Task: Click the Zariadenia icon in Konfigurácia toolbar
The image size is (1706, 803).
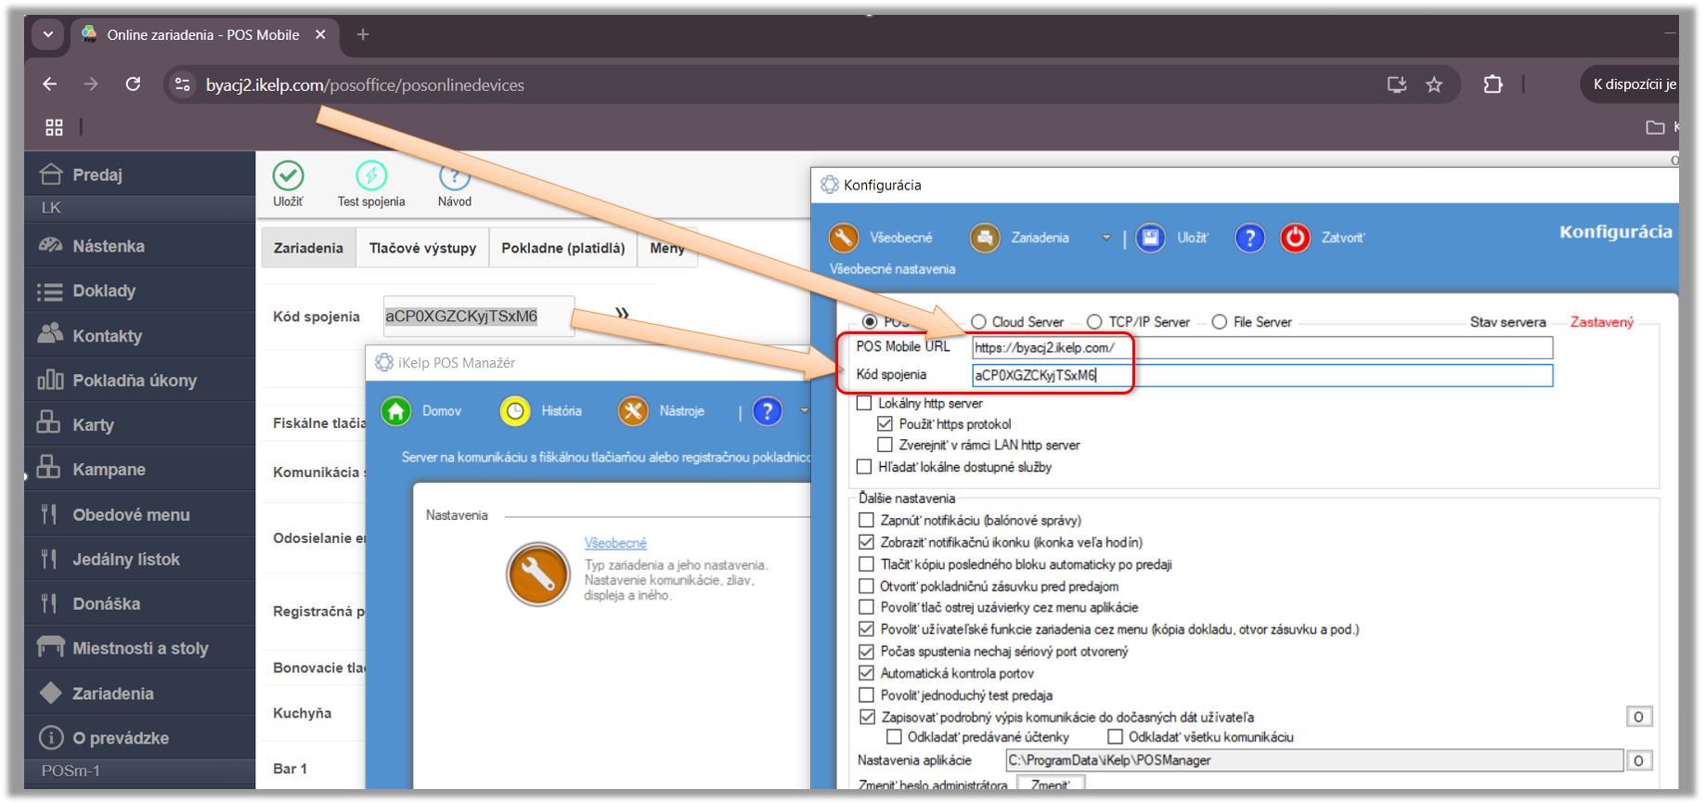Action: click(985, 238)
